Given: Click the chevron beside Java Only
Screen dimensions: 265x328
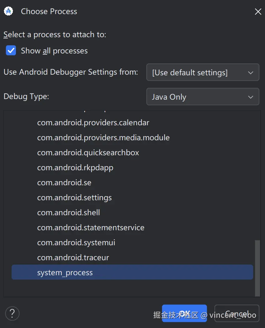Looking at the screenshot, I should (250, 97).
